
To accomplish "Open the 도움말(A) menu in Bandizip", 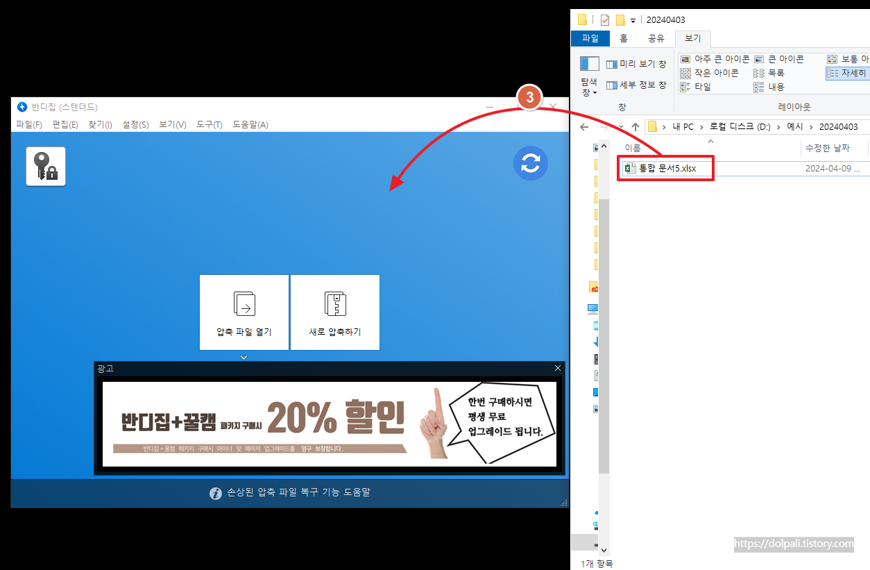I will click(x=250, y=125).
